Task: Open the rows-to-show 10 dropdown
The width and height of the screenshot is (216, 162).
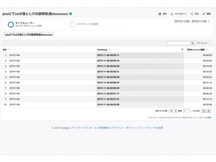Action: [x=173, y=111]
